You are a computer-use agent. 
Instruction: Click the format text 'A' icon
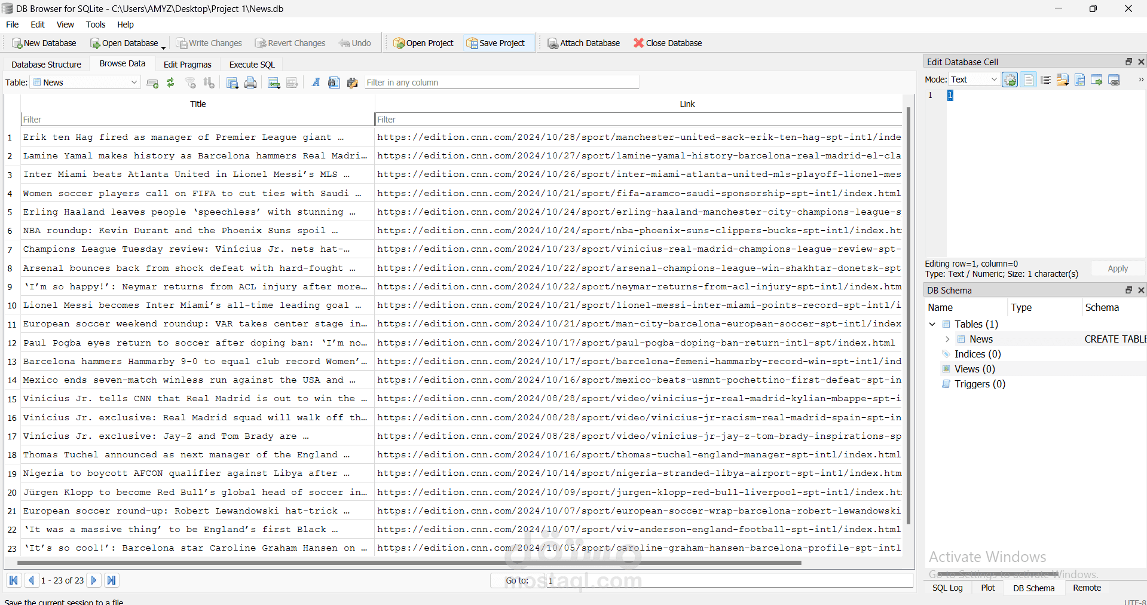coord(316,82)
